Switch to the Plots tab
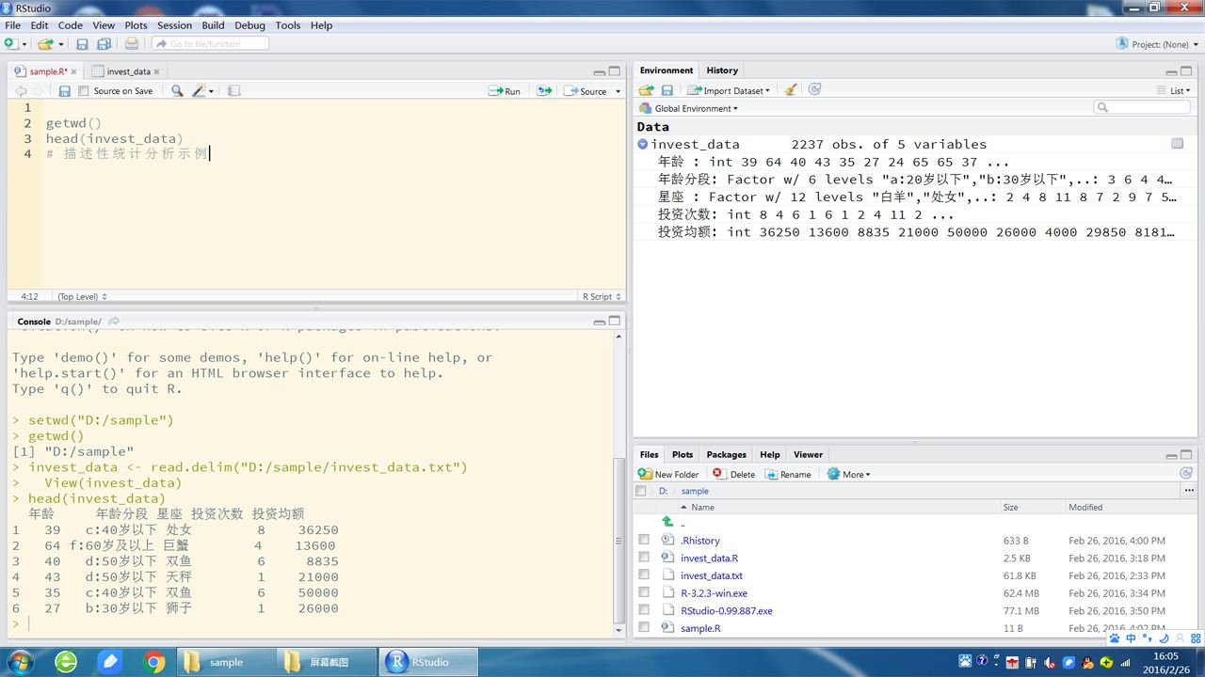The image size is (1205, 677). (x=683, y=454)
